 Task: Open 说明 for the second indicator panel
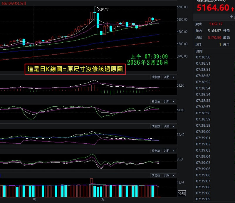(x=167, y=102)
